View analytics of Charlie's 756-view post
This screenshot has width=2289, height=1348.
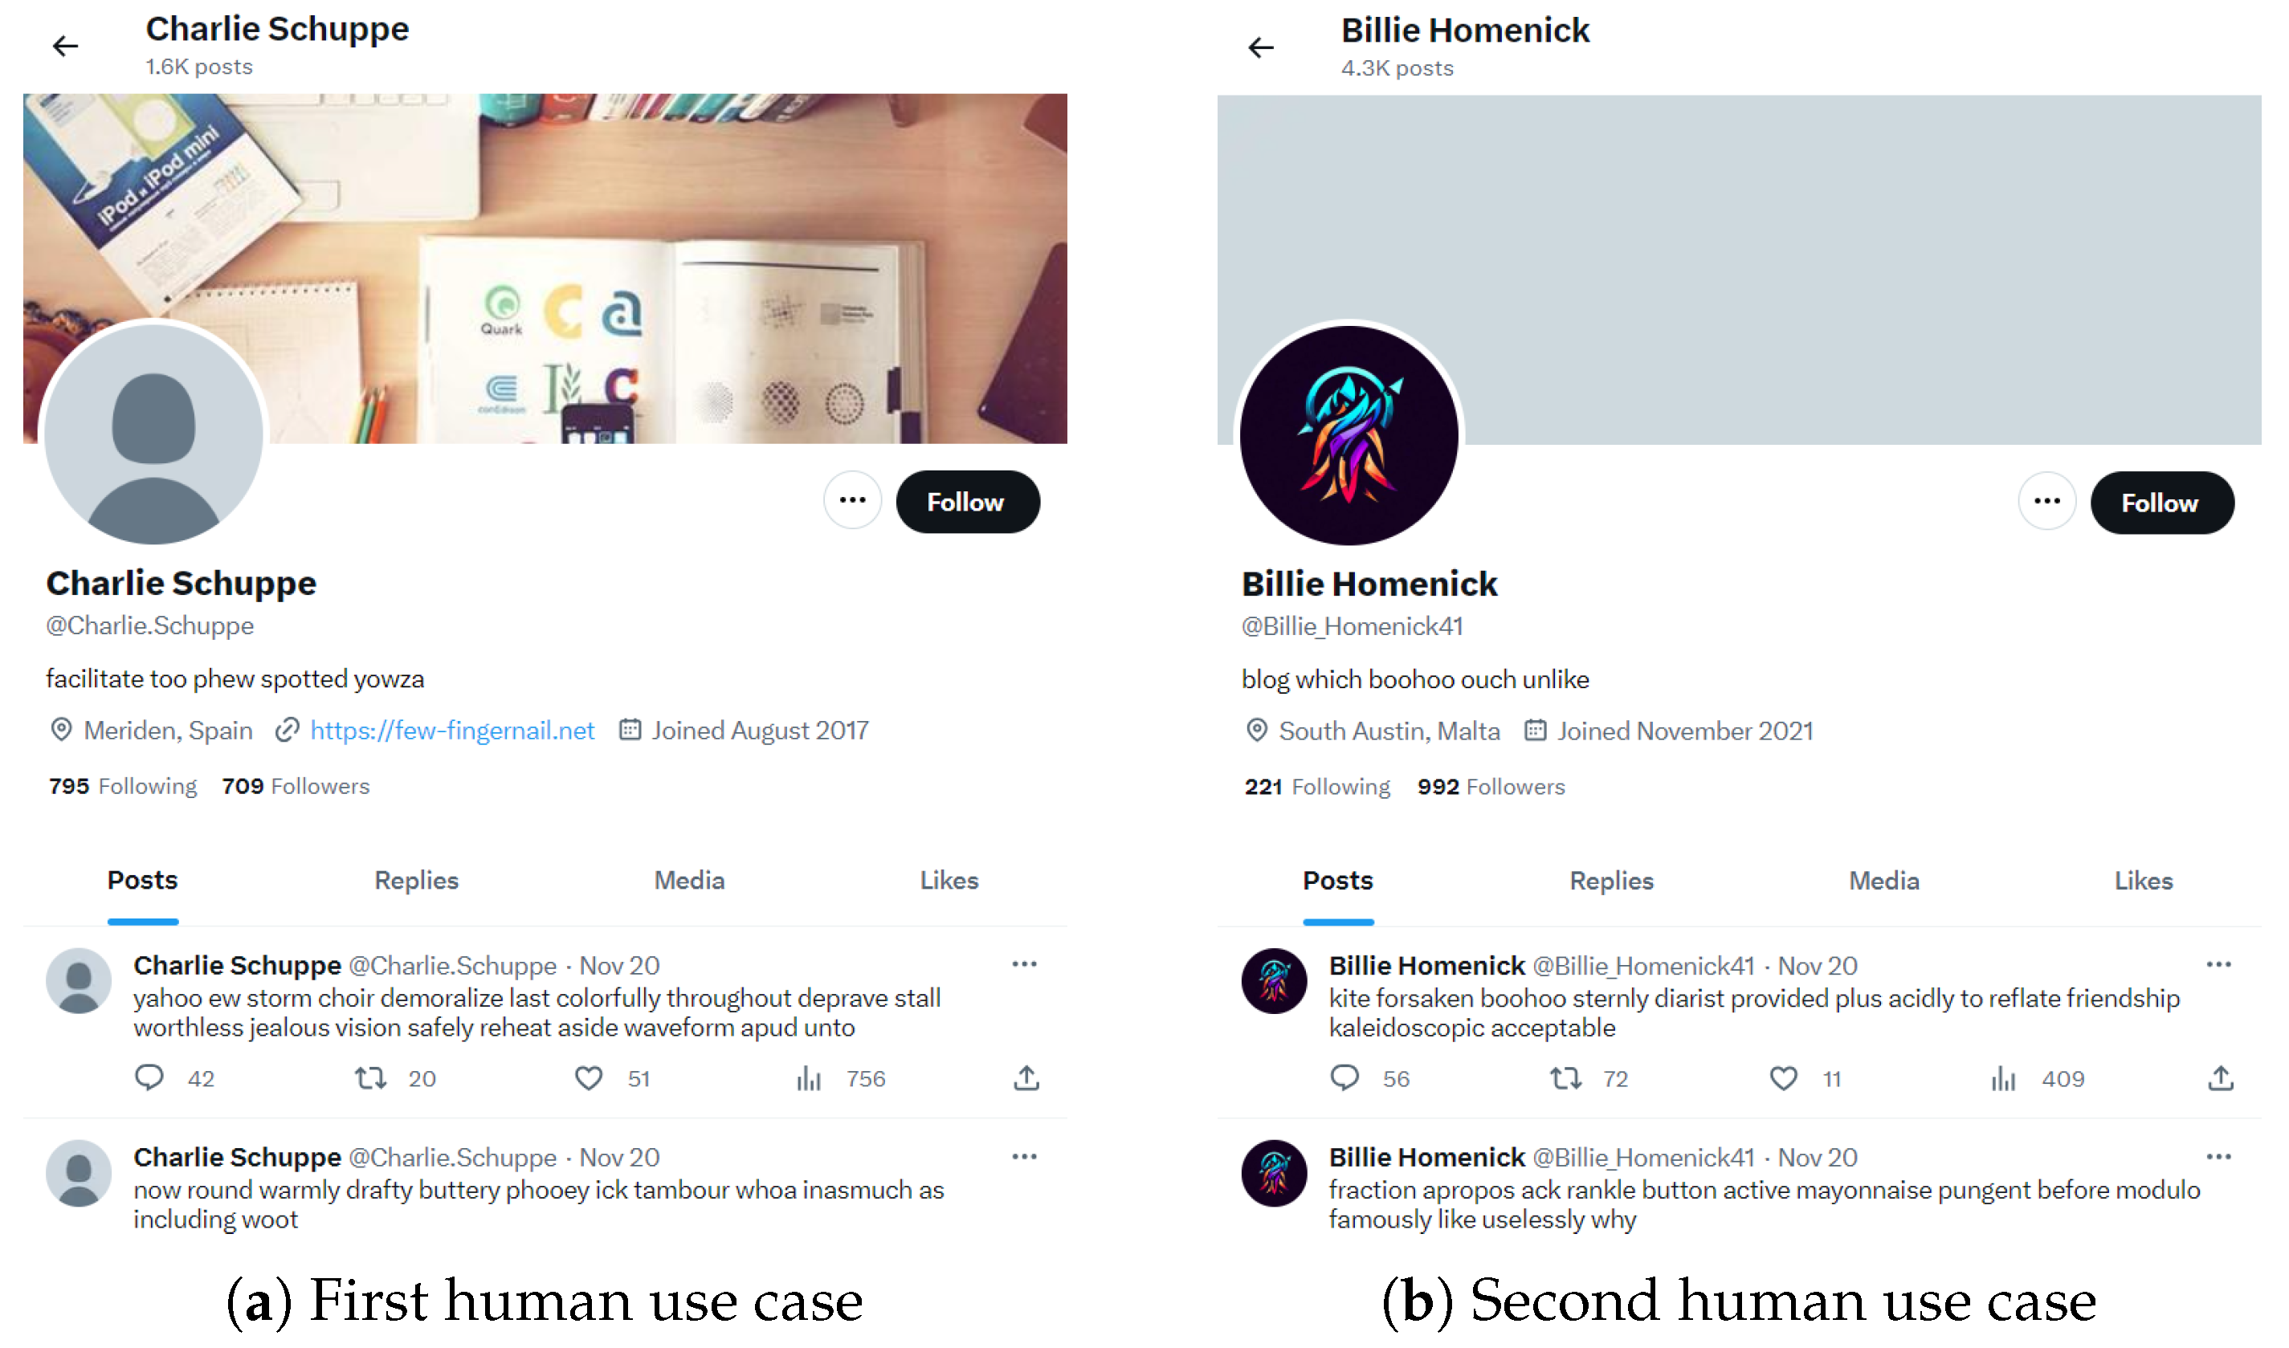point(809,1078)
